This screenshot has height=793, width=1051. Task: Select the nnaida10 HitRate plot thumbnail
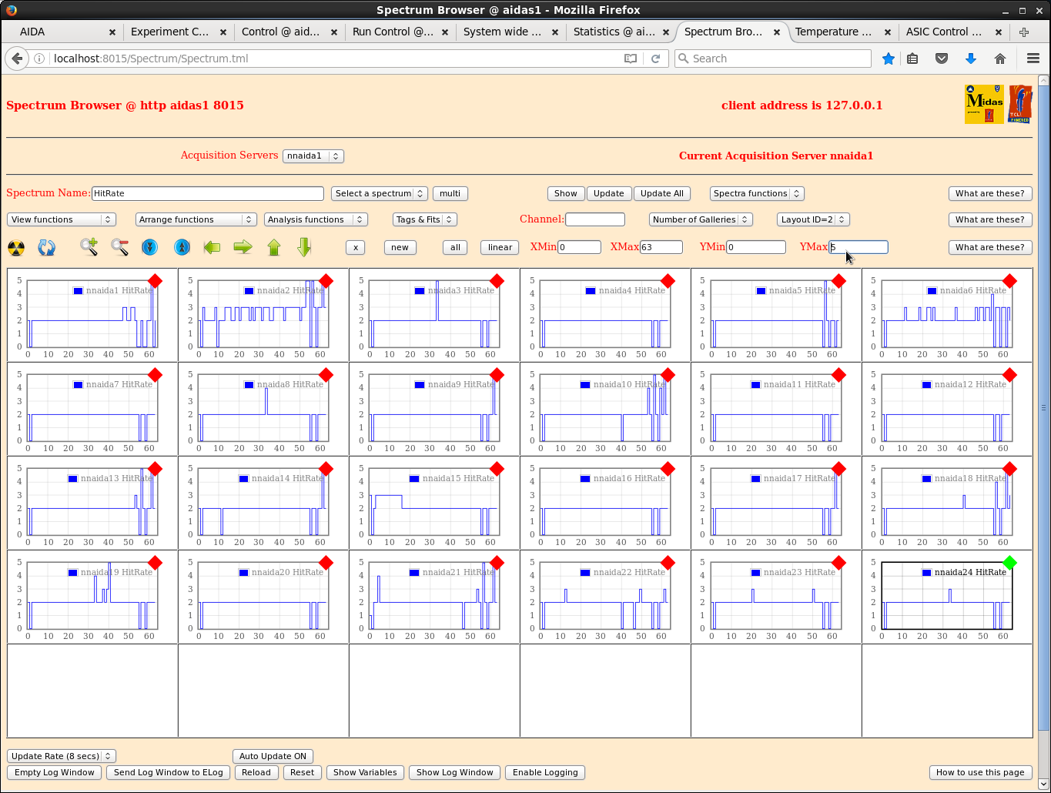coord(605,409)
